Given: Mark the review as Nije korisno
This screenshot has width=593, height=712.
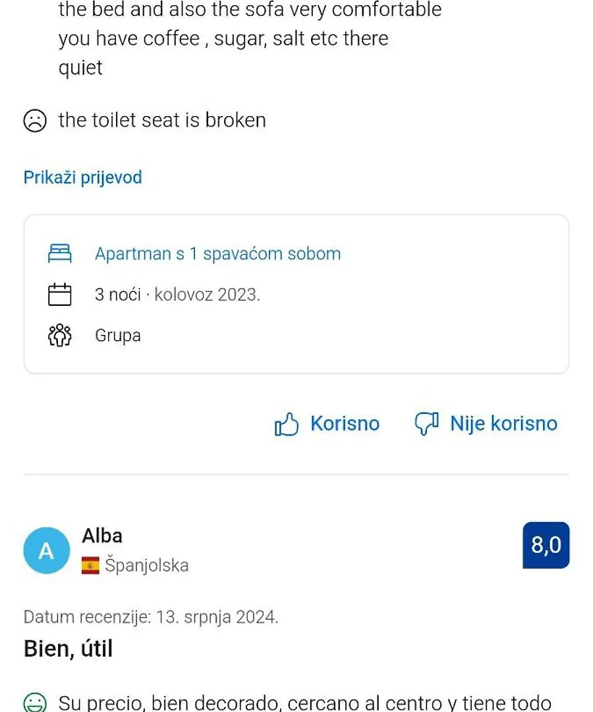Looking at the screenshot, I should click(x=486, y=424).
